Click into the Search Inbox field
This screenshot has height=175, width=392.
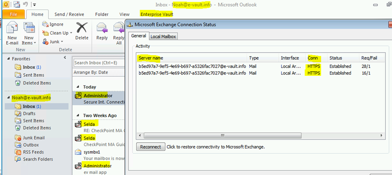[x=99, y=63]
